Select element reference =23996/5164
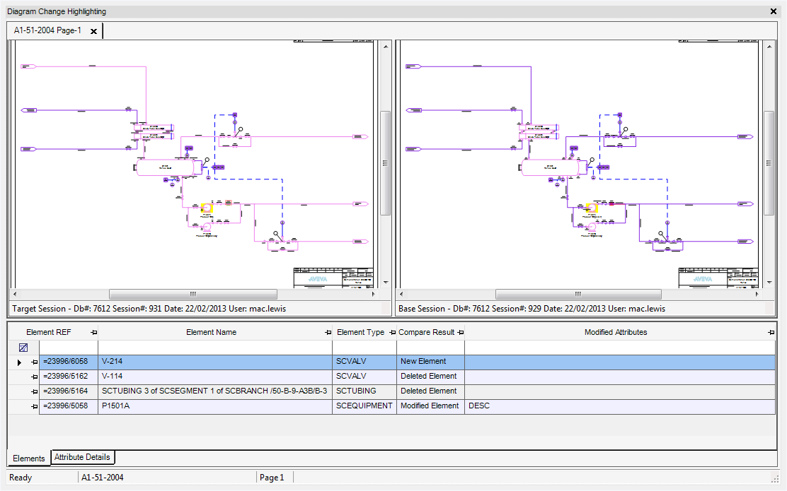The image size is (787, 491). (69, 391)
